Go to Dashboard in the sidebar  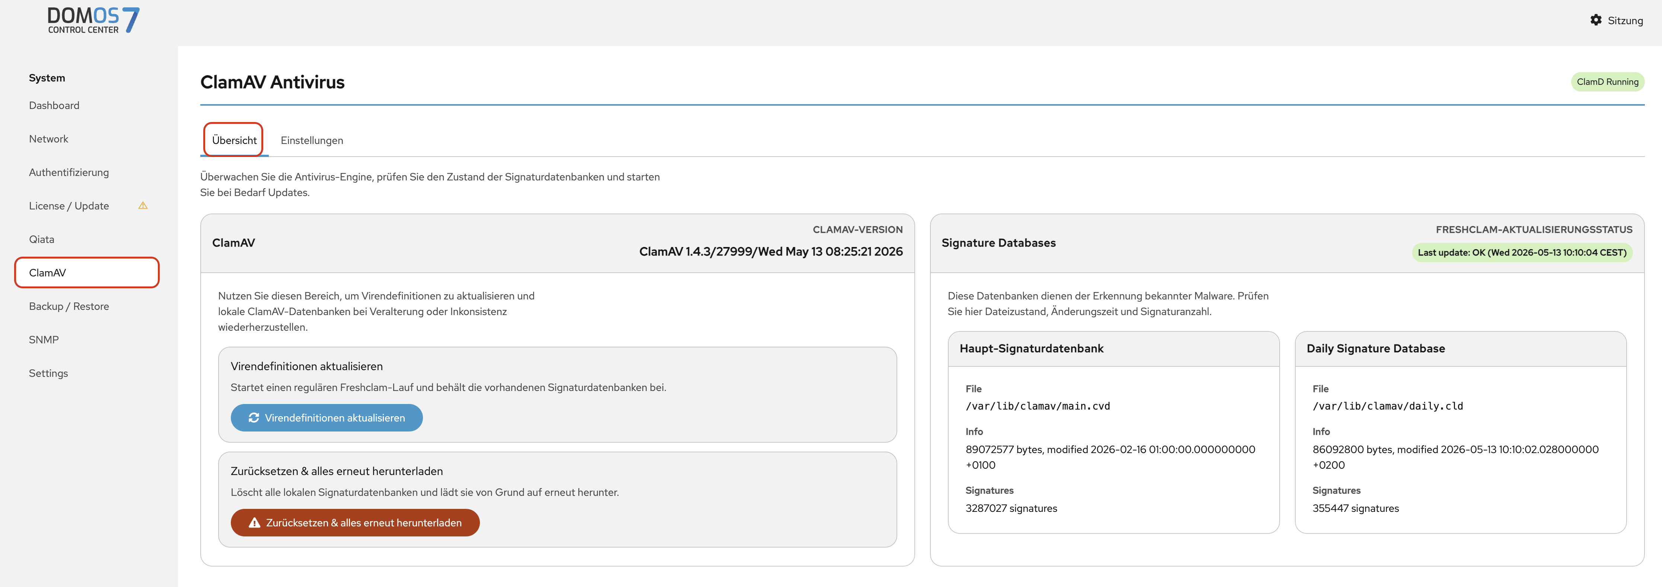(54, 105)
